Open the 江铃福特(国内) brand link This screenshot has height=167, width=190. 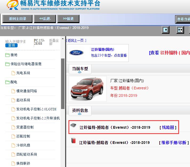click(x=103, y=49)
